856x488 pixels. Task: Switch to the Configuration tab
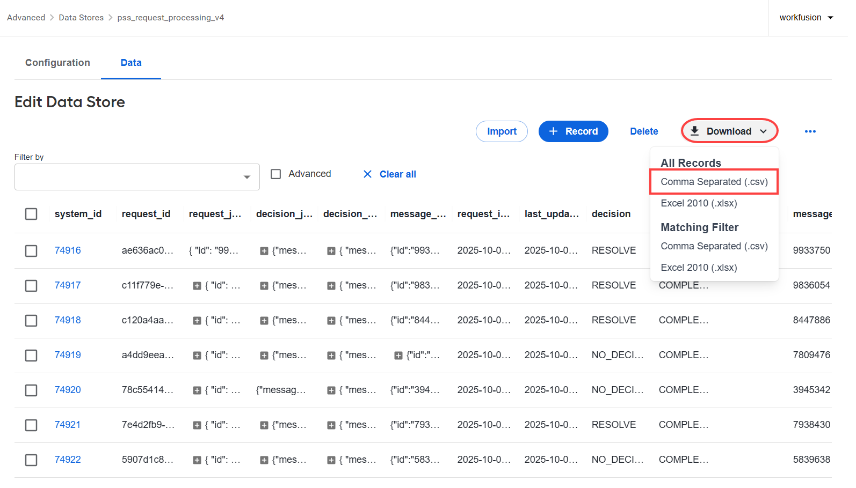57,63
